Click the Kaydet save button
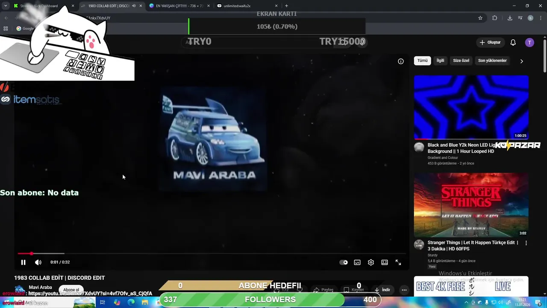The image size is (547, 308). [x=353, y=290]
